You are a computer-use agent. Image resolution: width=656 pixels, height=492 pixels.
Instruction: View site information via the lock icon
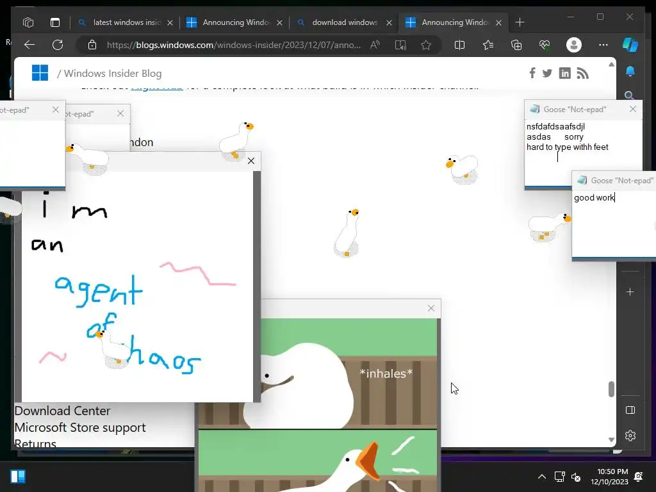coord(92,45)
